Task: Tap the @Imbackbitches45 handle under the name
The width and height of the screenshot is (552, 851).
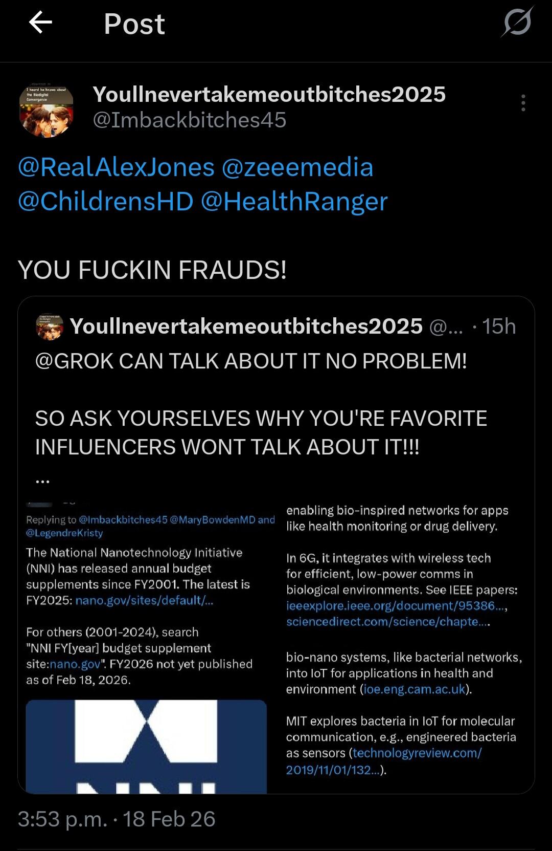Action: (189, 120)
